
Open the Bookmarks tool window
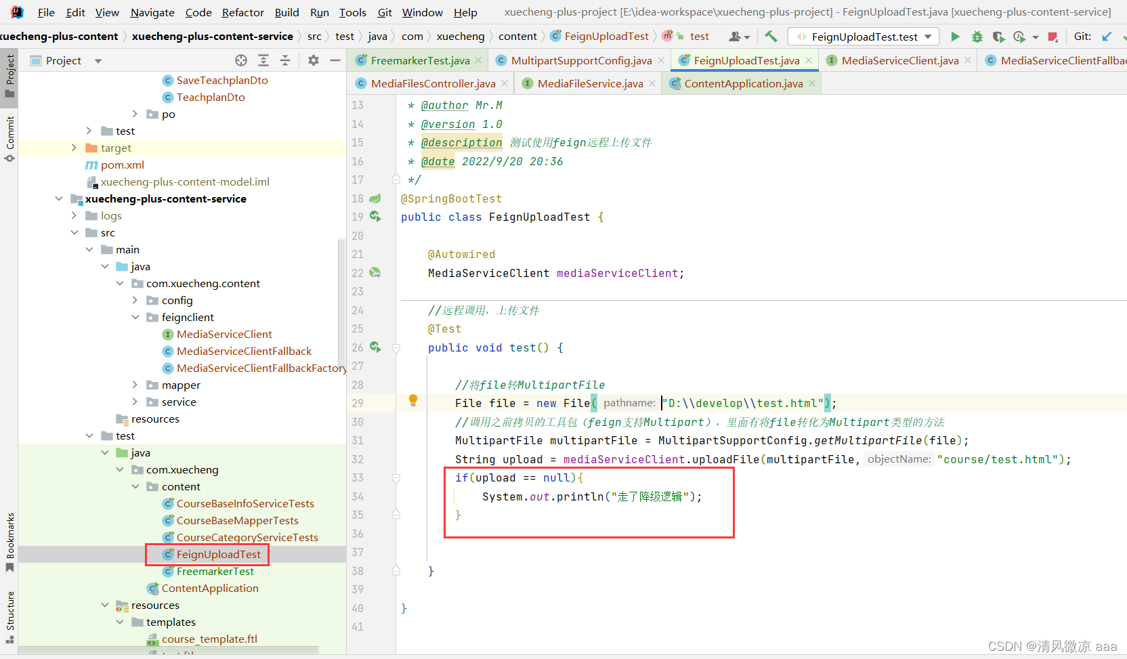9,542
